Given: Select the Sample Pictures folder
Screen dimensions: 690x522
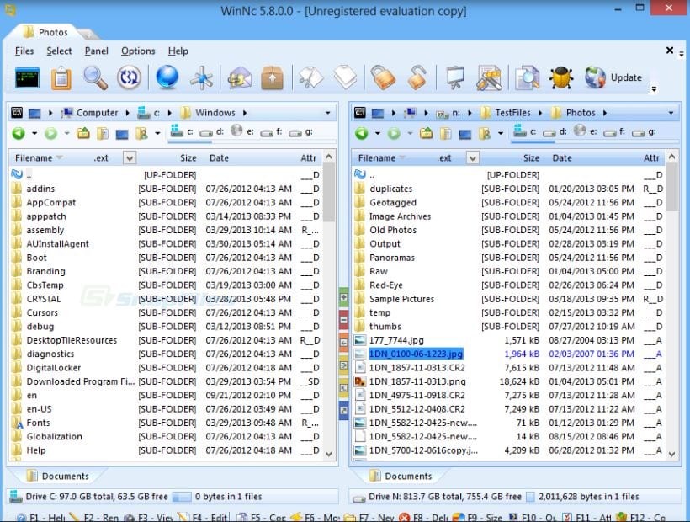Looking at the screenshot, I should (x=508, y=299).
